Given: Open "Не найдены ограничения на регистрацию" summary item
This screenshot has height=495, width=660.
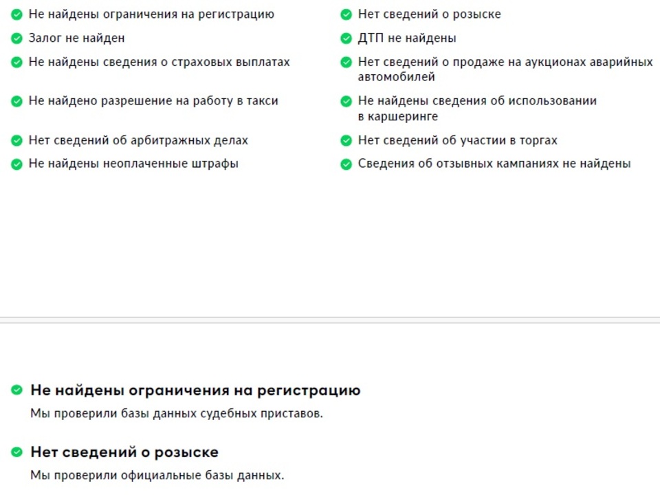Looking at the screenshot, I should pos(151,14).
